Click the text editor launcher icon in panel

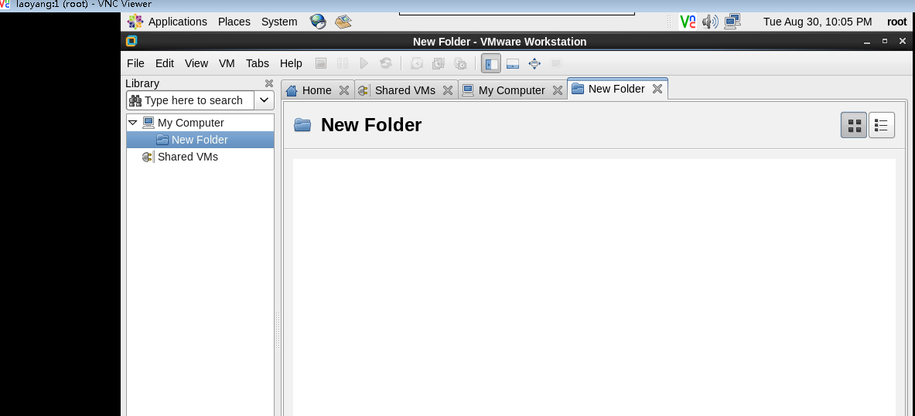point(343,22)
